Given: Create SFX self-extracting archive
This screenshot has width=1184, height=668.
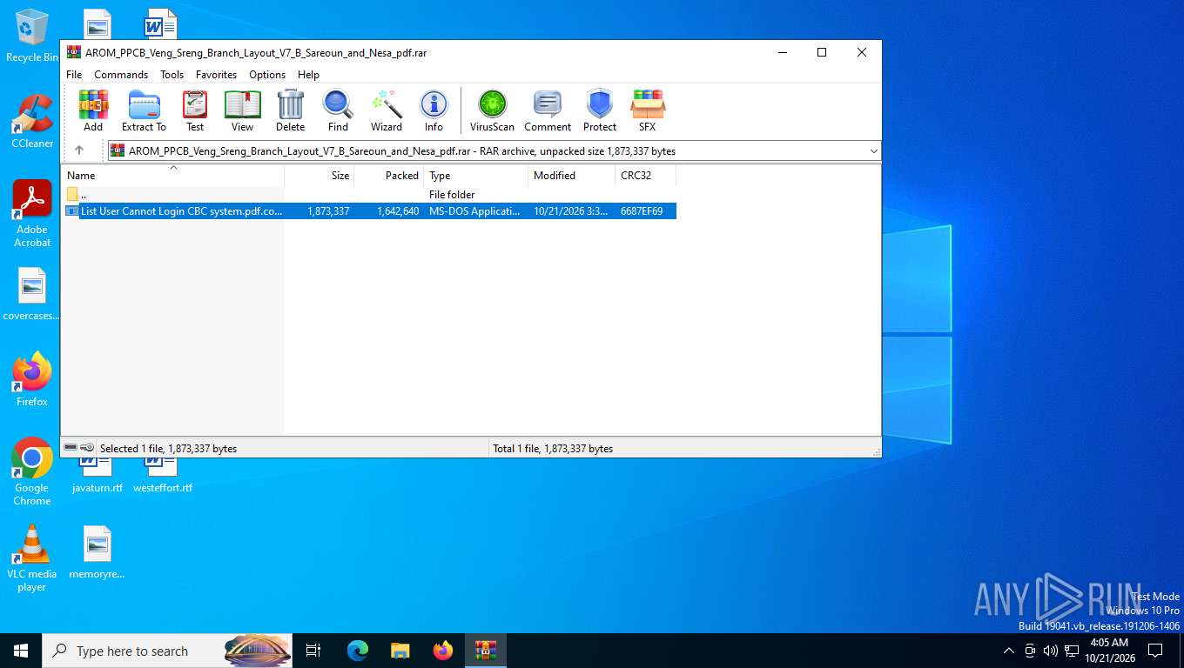Looking at the screenshot, I should [647, 110].
